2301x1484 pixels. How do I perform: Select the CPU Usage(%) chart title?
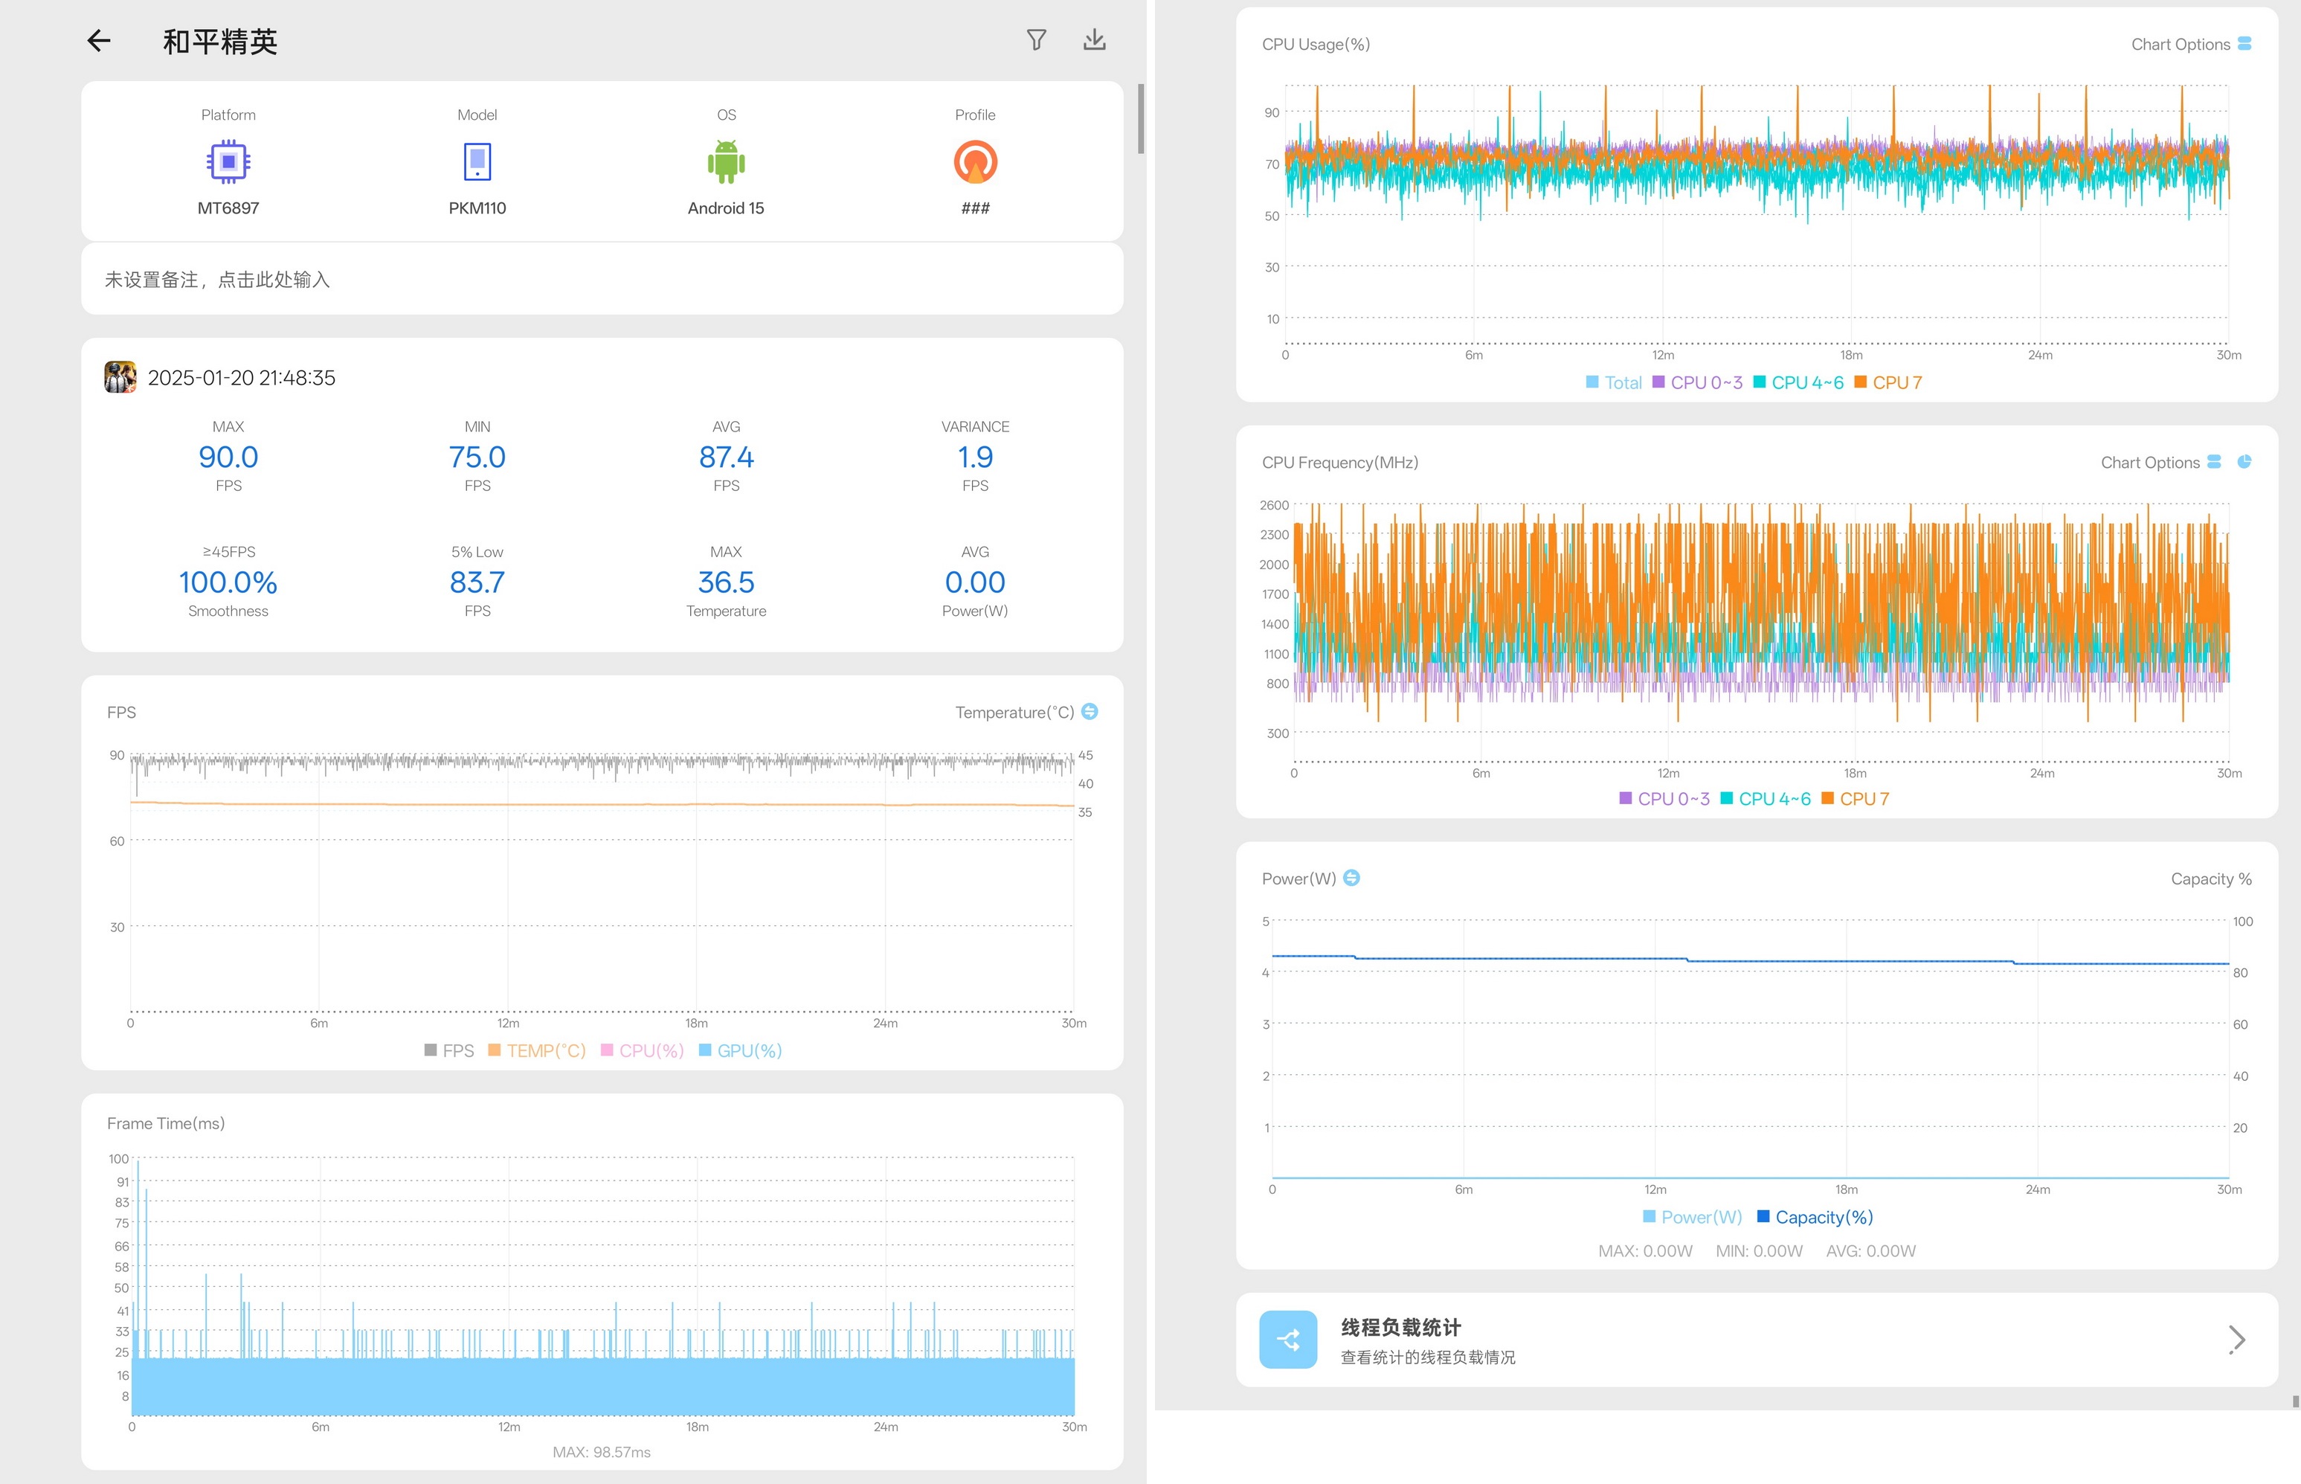click(x=1316, y=45)
